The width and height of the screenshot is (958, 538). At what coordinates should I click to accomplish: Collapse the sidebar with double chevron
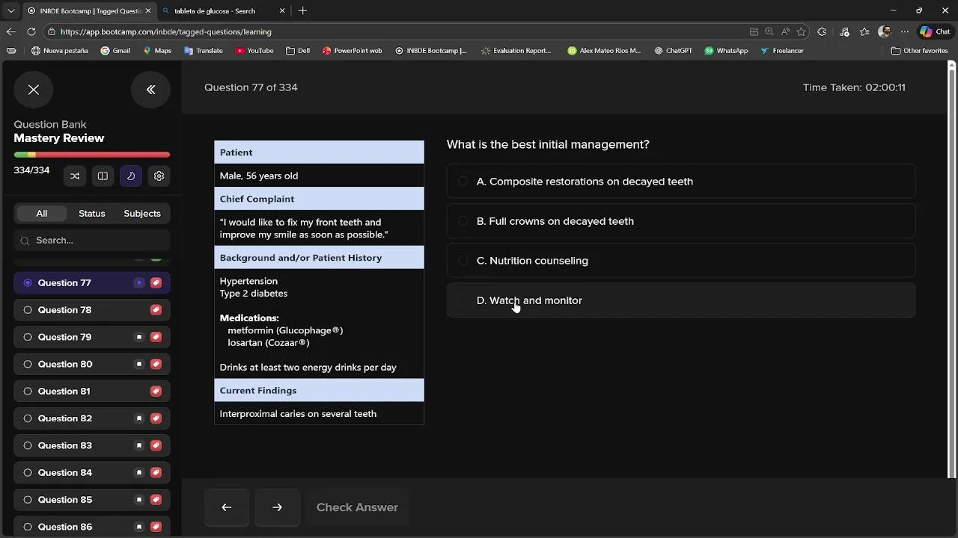(x=150, y=90)
